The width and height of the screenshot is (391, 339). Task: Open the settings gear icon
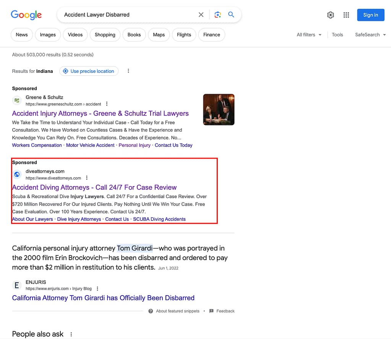click(330, 15)
